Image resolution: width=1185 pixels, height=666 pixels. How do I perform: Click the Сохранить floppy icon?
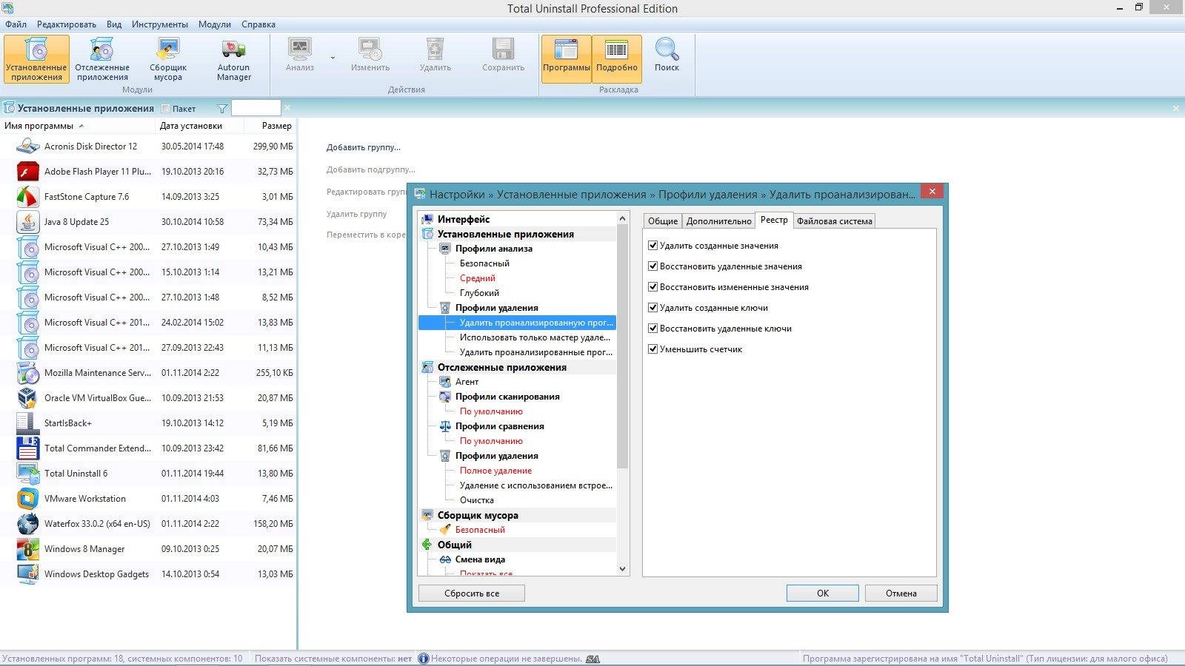coord(503,50)
